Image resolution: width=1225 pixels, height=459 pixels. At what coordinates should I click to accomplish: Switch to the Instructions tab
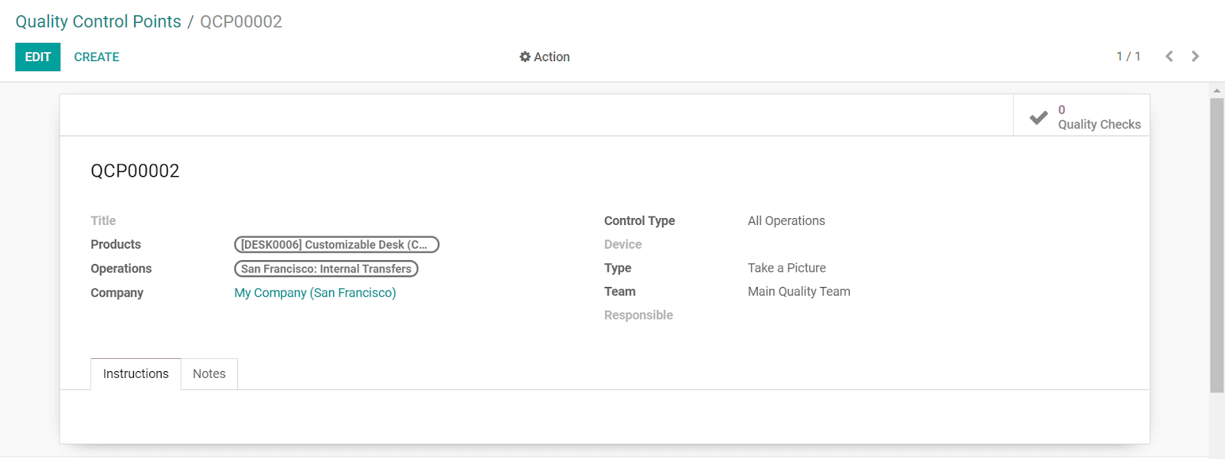136,374
